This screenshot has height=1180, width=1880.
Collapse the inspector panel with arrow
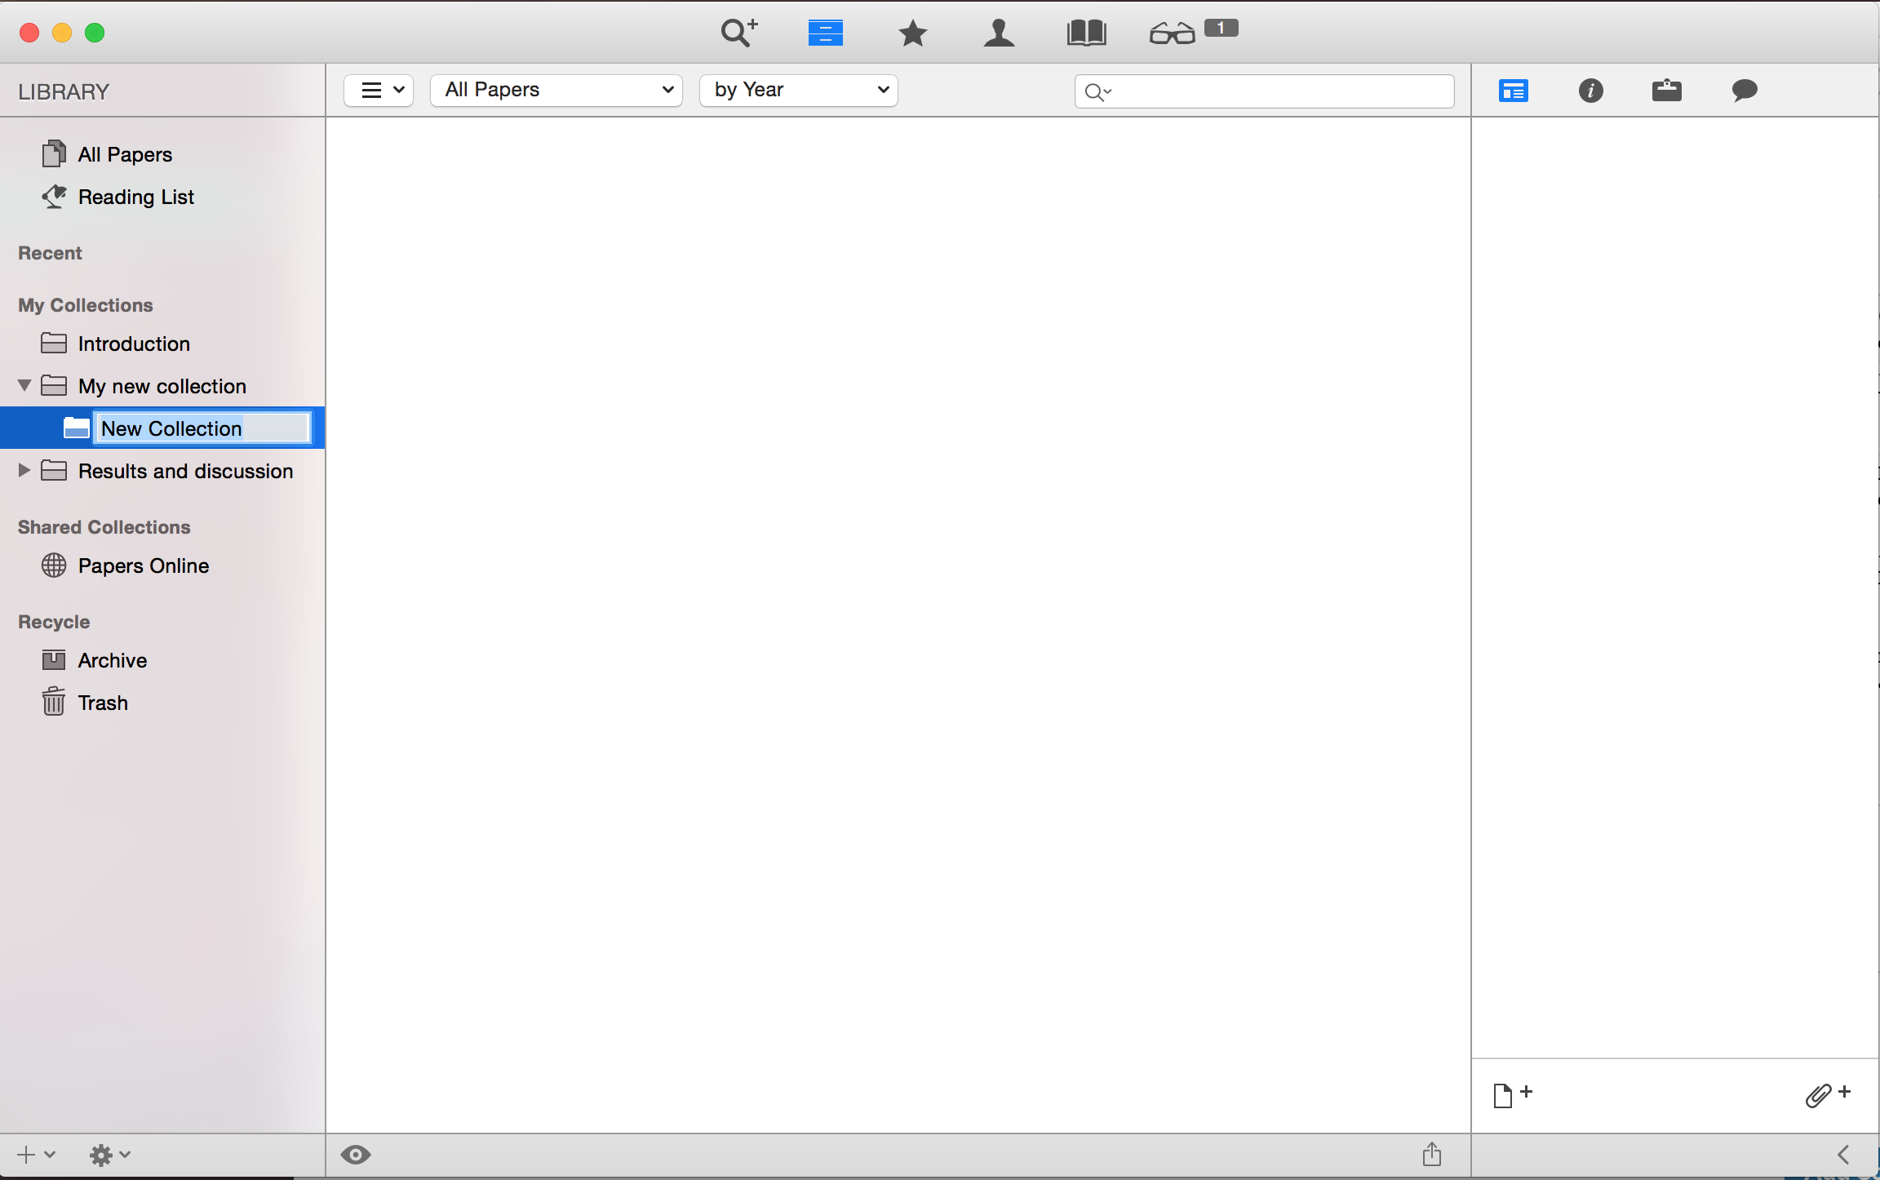click(x=1843, y=1155)
